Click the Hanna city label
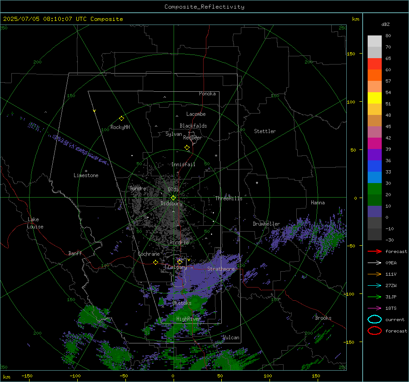 [x=318, y=203]
